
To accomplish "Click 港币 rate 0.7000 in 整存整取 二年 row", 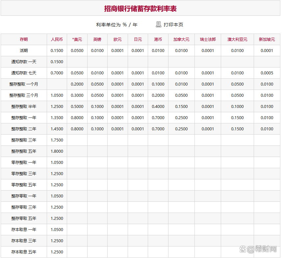I will (x=158, y=129).
